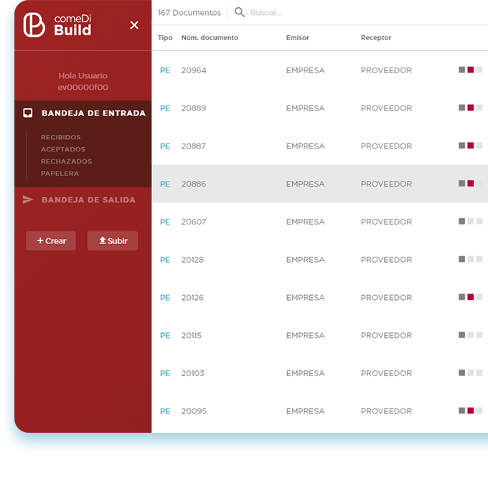Screen dimensions: 488x488
Task: Click status squares of document 20889
Action: click(470, 108)
